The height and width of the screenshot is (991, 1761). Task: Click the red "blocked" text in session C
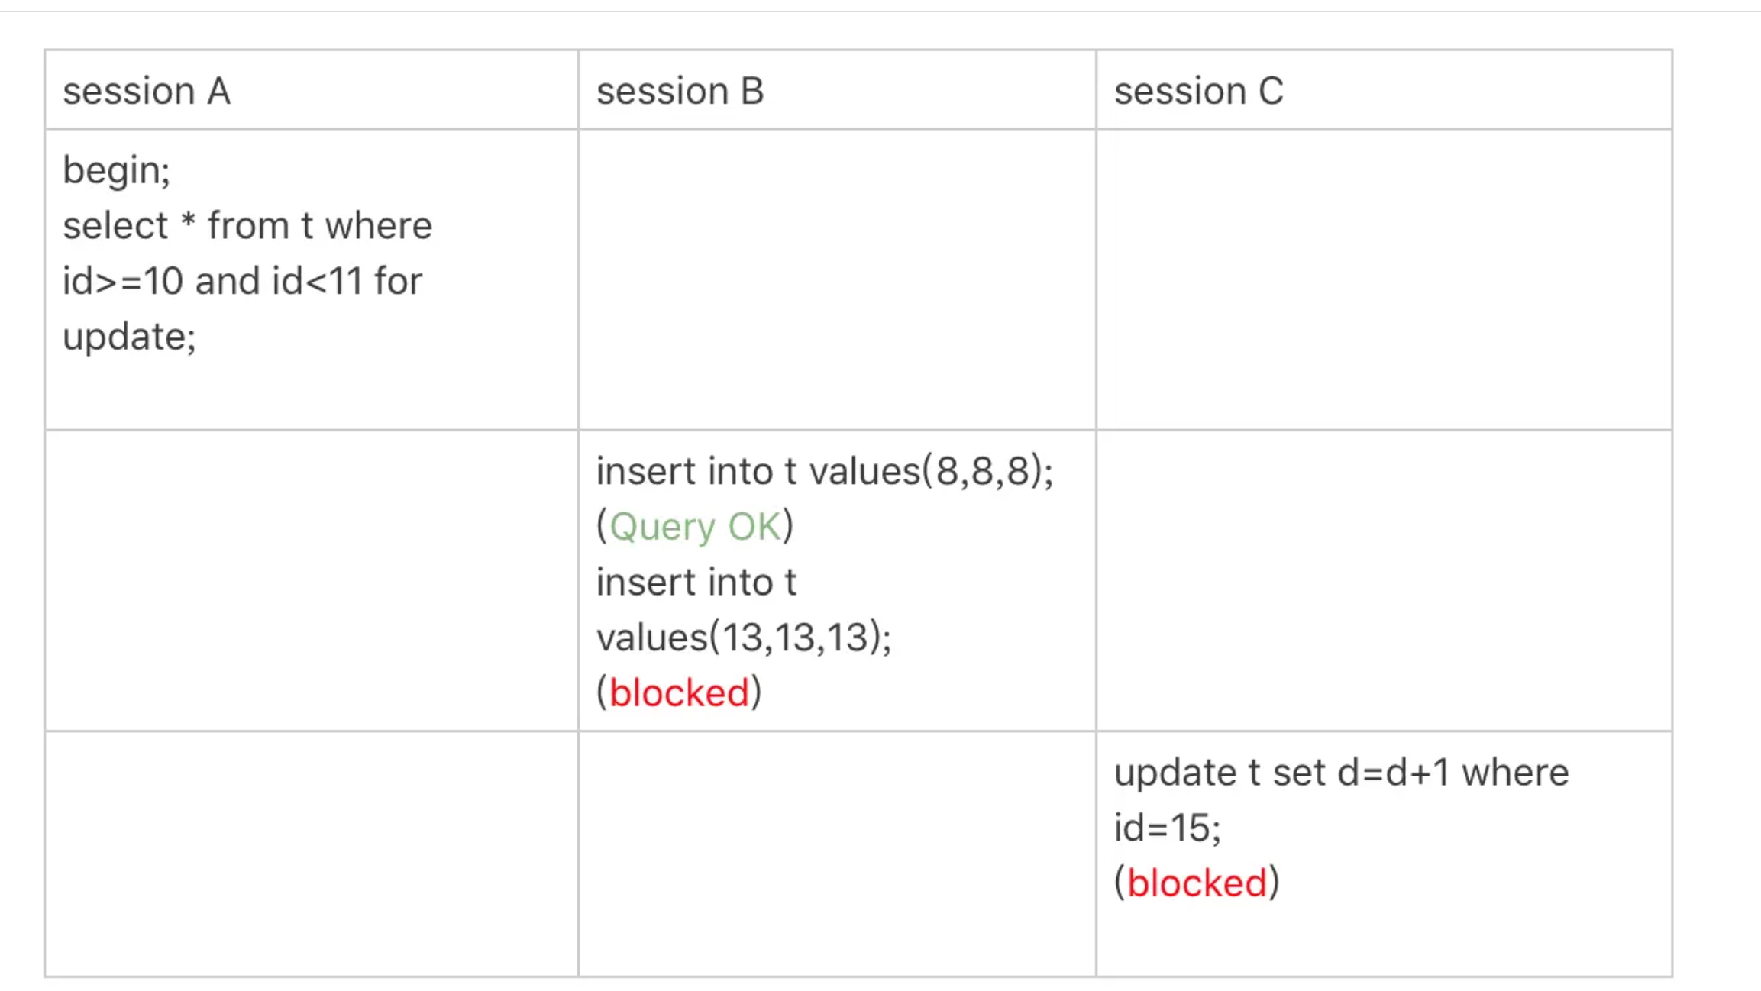pyautogui.click(x=1197, y=883)
